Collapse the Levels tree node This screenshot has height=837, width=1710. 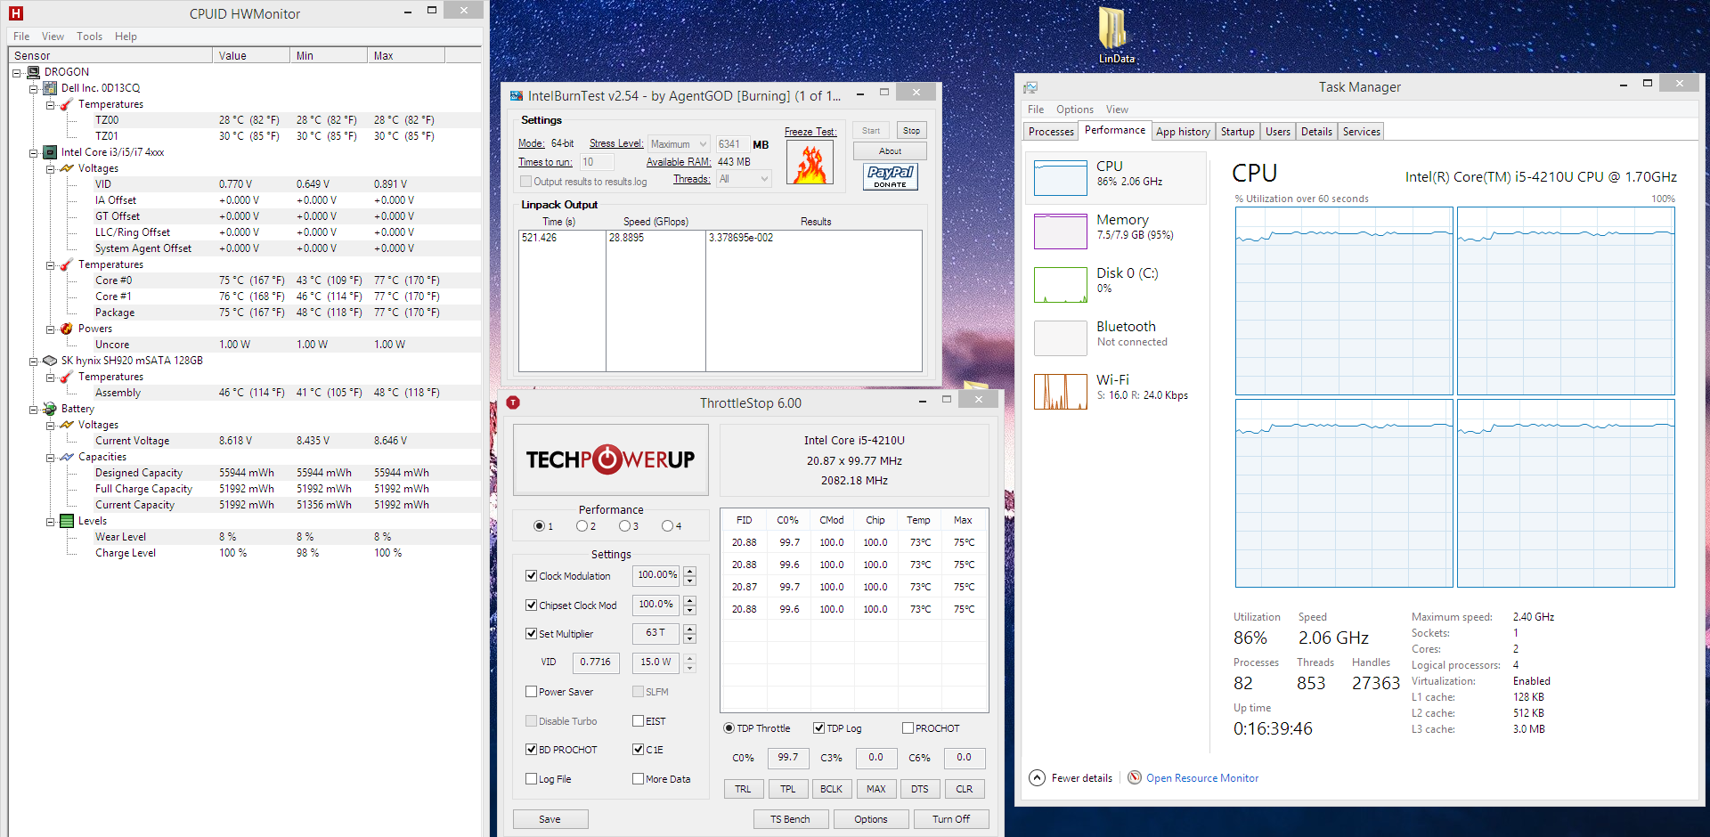click(50, 522)
